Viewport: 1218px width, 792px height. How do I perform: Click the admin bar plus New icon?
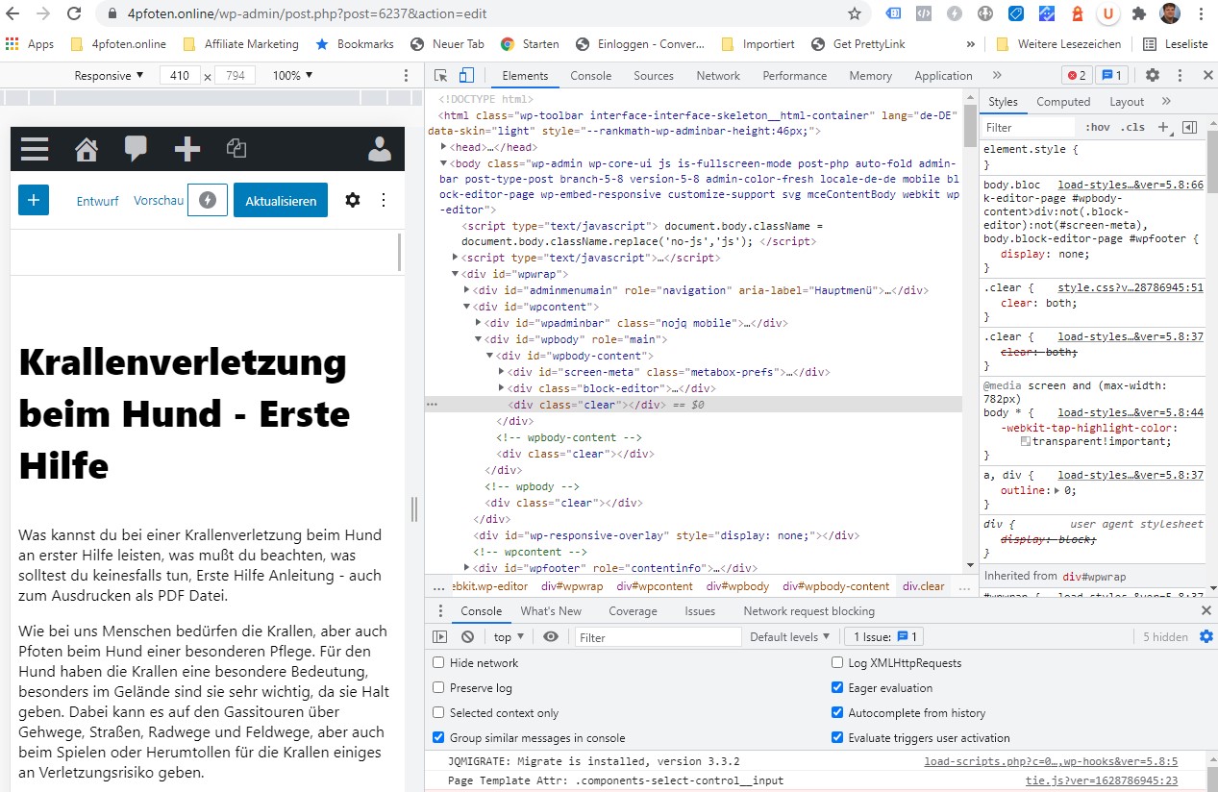pos(187,149)
